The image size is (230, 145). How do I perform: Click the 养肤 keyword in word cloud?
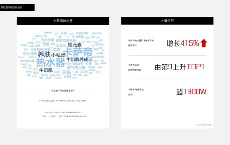tap(44, 54)
